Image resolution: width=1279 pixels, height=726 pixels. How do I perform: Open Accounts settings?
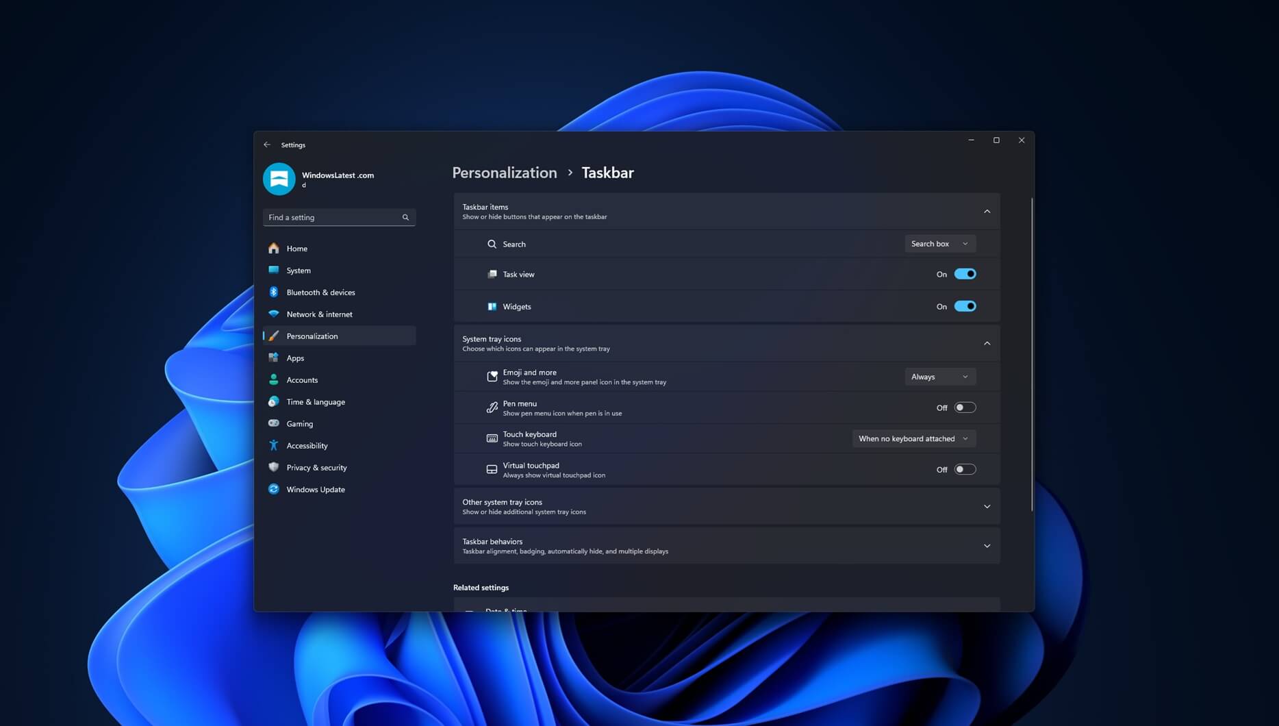(x=301, y=379)
